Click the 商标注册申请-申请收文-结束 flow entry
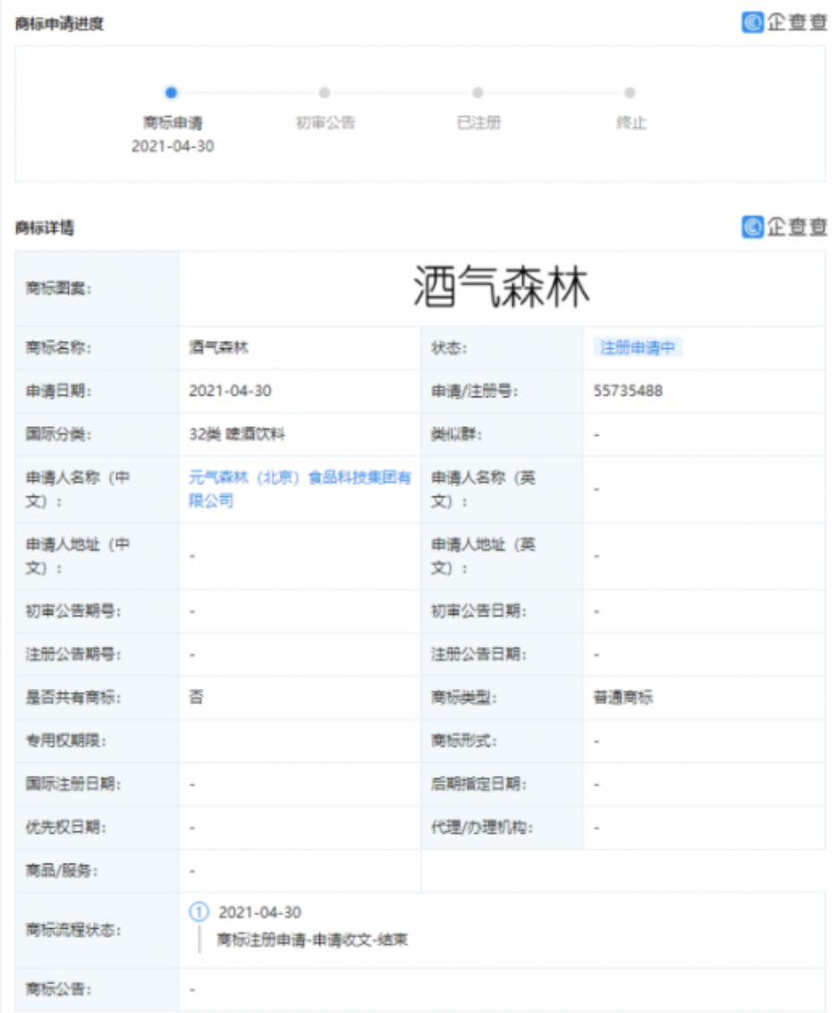Image resolution: width=839 pixels, height=1013 pixels. [313, 940]
